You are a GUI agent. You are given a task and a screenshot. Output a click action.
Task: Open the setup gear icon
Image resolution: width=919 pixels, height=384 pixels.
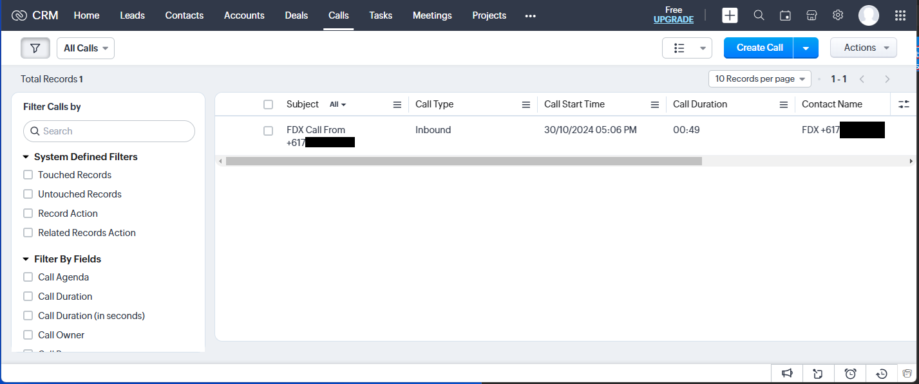[x=838, y=15]
